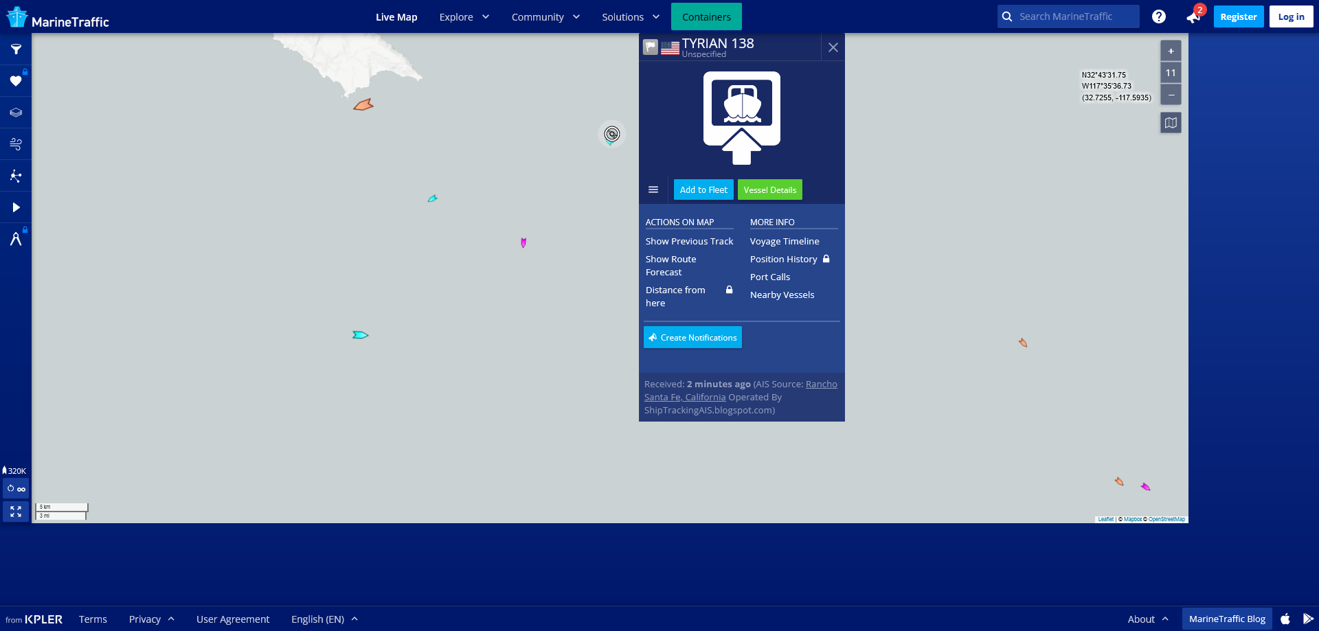The image size is (1319, 631).
Task: Open Port Calls
Action: [x=770, y=277]
